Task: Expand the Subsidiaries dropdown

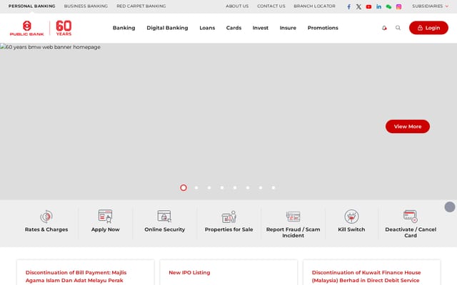Action: 430,6
